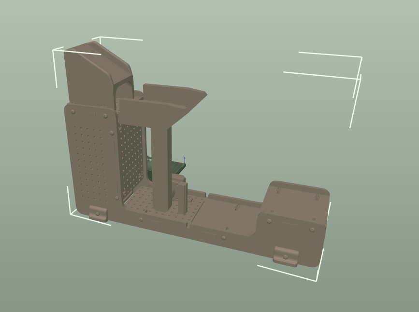The height and width of the screenshot is (312, 419).
Task: Click the right mounting foot bracket
Action: click(286, 256)
